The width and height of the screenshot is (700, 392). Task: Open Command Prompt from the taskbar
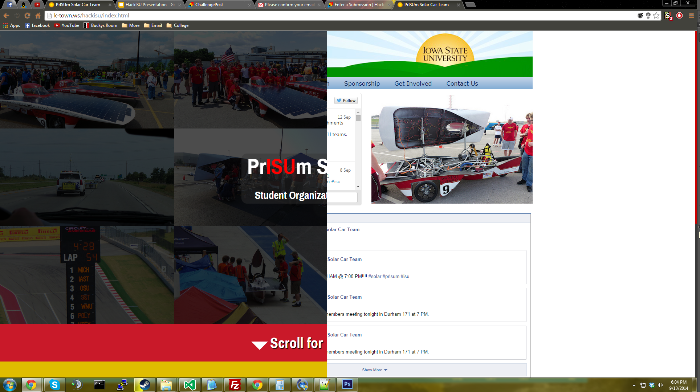coord(99,385)
